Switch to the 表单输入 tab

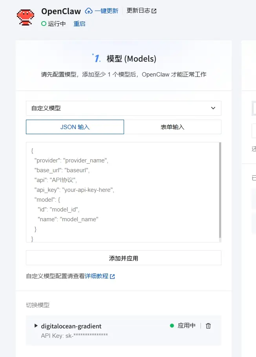click(x=172, y=127)
